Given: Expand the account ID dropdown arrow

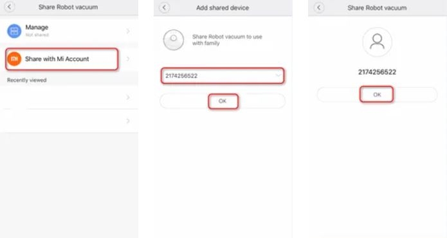Looking at the screenshot, I should [278, 75].
